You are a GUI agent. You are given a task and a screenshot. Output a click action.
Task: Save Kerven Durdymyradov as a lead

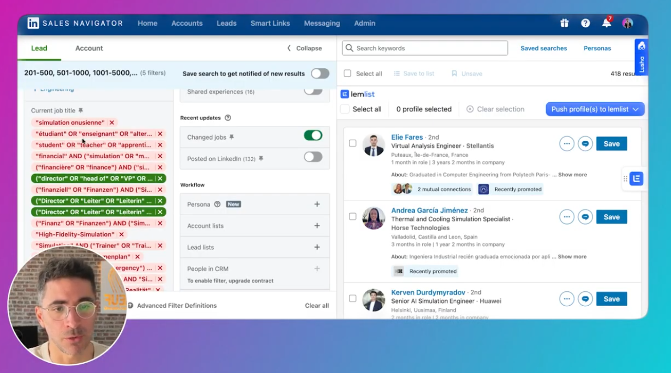point(611,299)
